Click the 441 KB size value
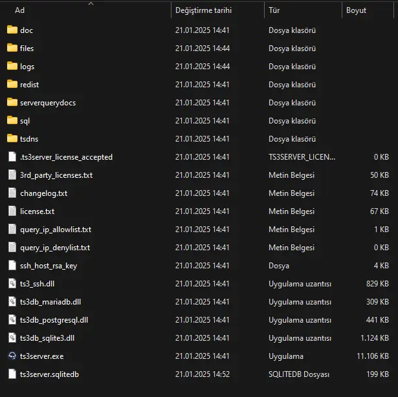398x397 pixels. [377, 320]
